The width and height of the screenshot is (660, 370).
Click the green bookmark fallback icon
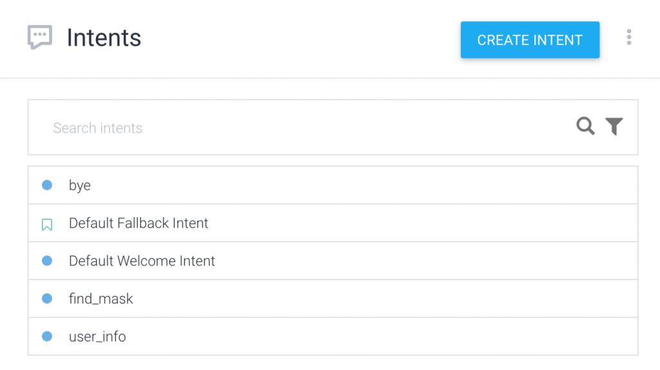[47, 225]
